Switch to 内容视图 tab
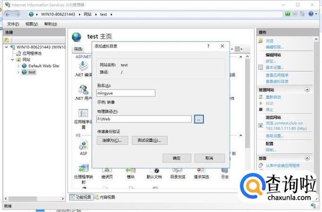This screenshot has height=212, width=322. coord(105,197)
